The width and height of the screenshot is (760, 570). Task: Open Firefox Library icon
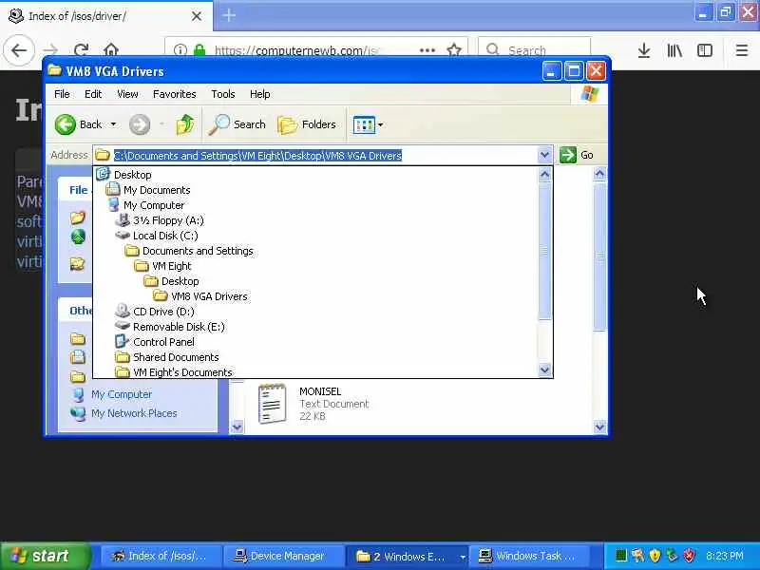[x=674, y=50]
